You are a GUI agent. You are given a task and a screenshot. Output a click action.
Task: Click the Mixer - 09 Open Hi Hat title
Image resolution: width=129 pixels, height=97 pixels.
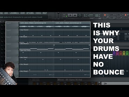click(x=70, y=80)
